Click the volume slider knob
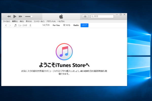 pyautogui.click(x=31, y=16)
